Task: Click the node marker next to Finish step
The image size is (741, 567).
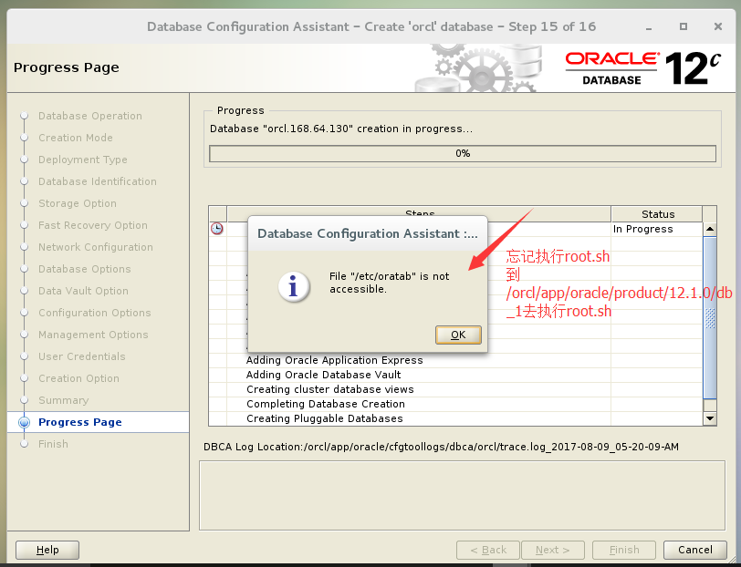Action: [x=26, y=444]
